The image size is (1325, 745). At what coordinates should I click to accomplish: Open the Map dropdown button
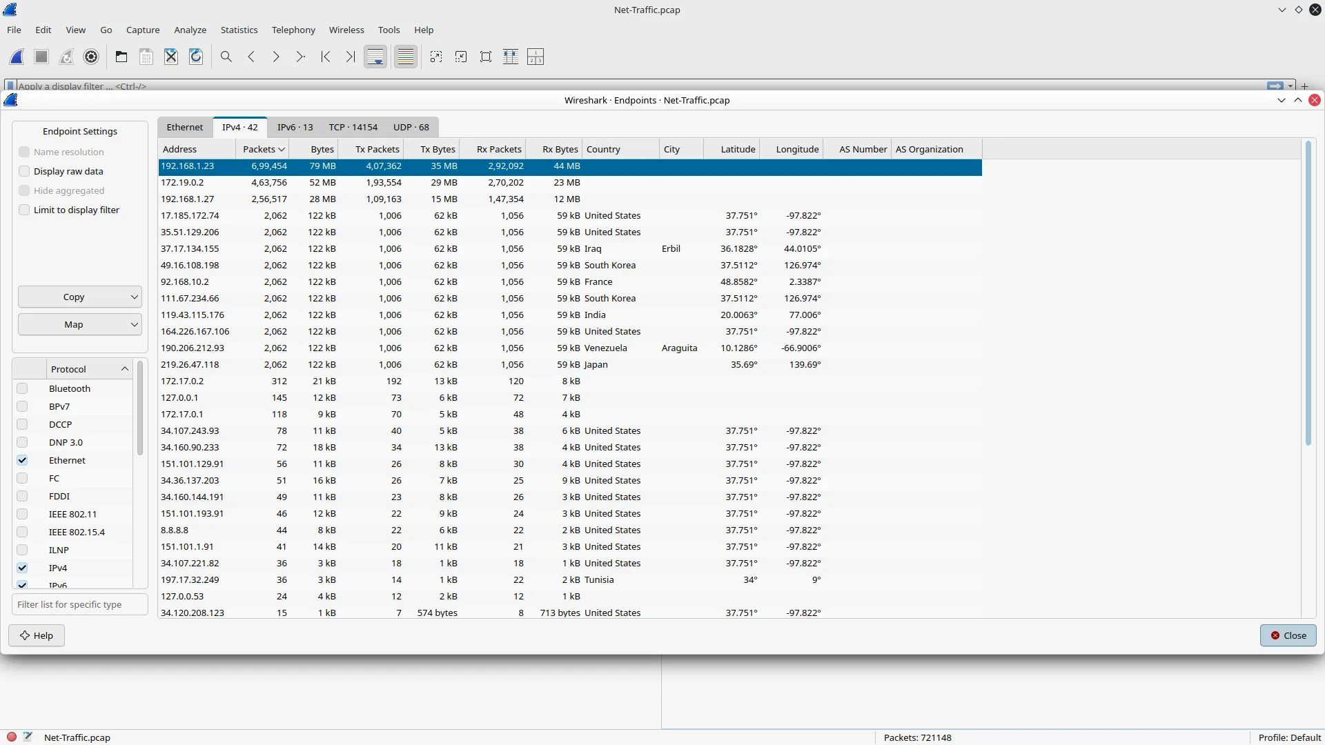[80, 324]
